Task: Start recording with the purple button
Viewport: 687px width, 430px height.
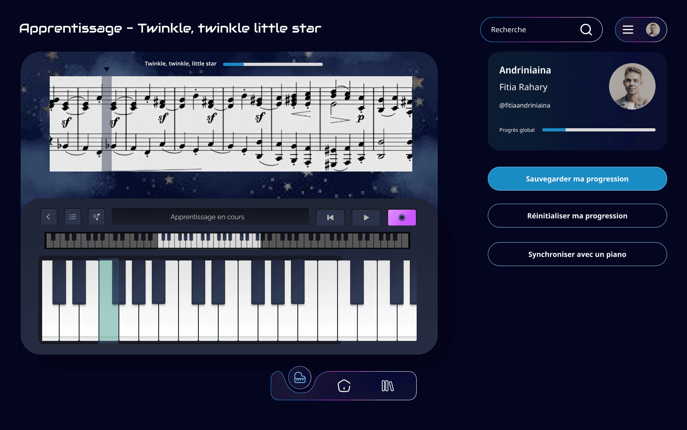Action: coord(402,218)
